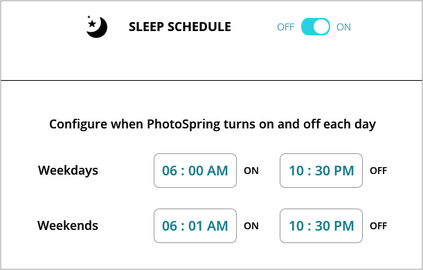Image resolution: width=423 pixels, height=270 pixels.
Task: Click the OFF label beside the switch
Action: tap(285, 27)
